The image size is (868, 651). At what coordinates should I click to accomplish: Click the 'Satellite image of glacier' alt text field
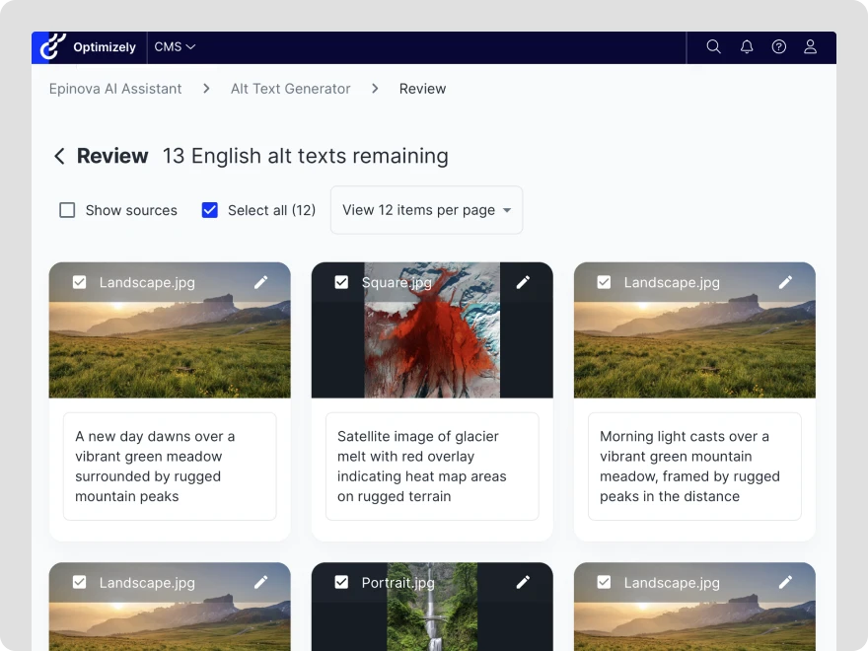coord(432,467)
